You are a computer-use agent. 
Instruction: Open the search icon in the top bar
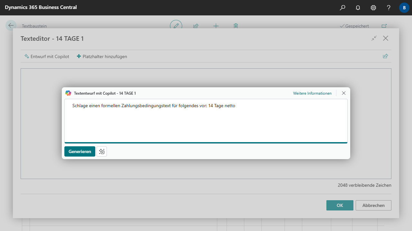(342, 7)
